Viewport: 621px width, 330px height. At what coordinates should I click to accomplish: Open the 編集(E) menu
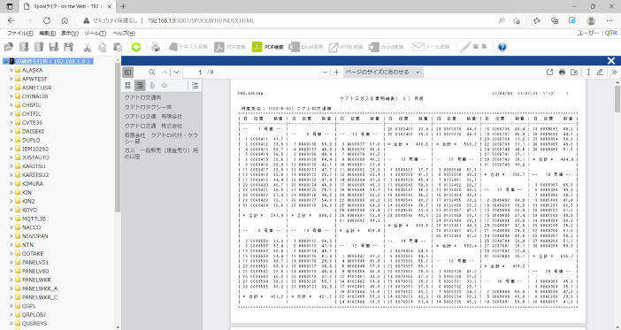click(x=48, y=34)
